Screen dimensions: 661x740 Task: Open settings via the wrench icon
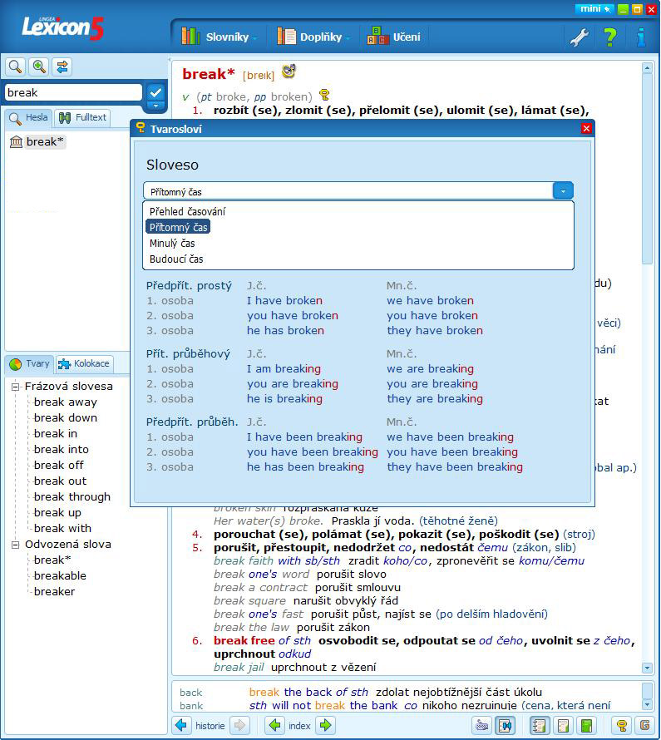pos(579,37)
